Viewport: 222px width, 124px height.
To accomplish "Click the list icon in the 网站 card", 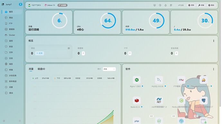I will pos(69,49).
